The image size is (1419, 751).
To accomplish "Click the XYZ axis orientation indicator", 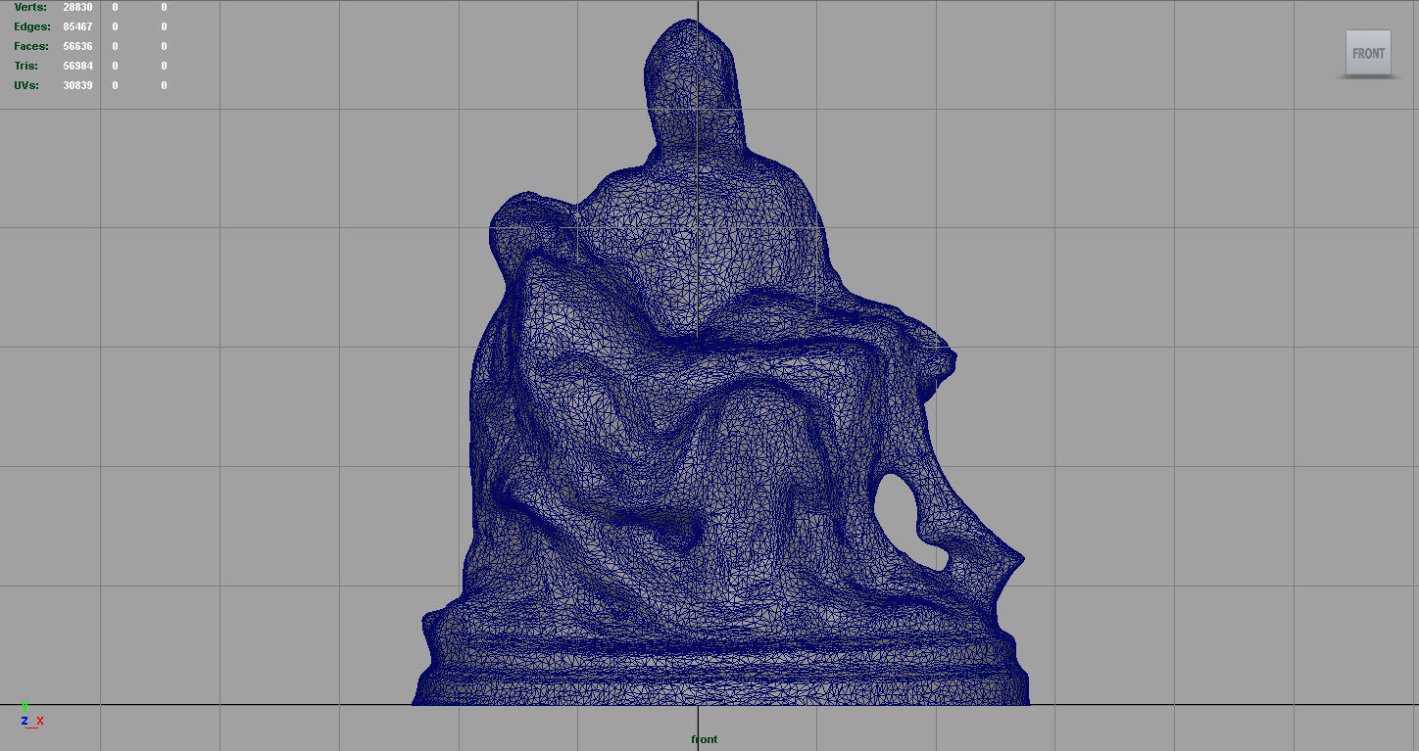I will [x=31, y=715].
